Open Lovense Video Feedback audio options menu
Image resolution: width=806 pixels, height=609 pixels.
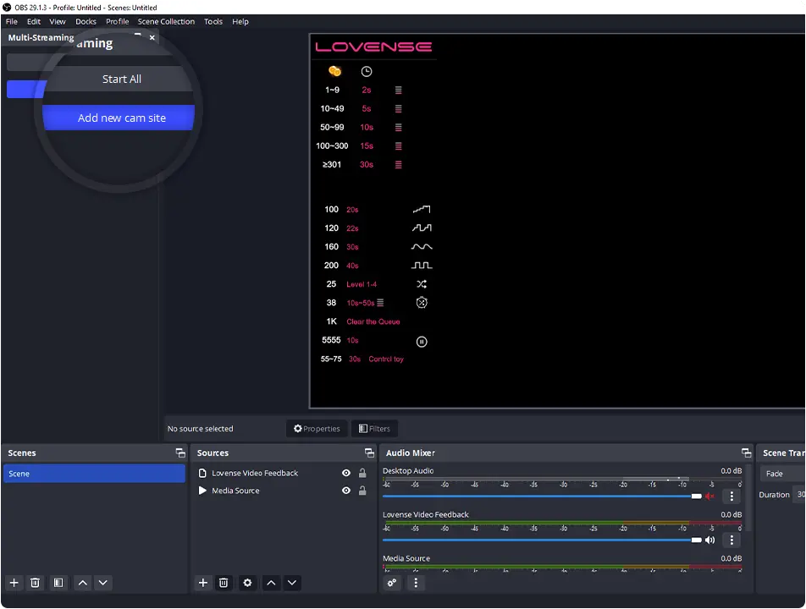[x=731, y=540]
